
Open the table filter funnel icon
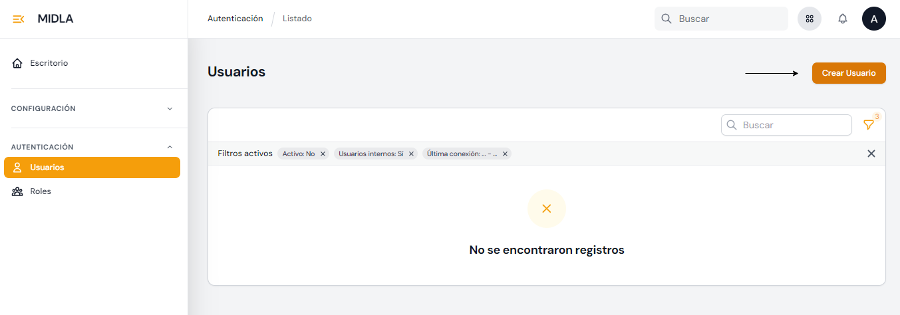[868, 125]
